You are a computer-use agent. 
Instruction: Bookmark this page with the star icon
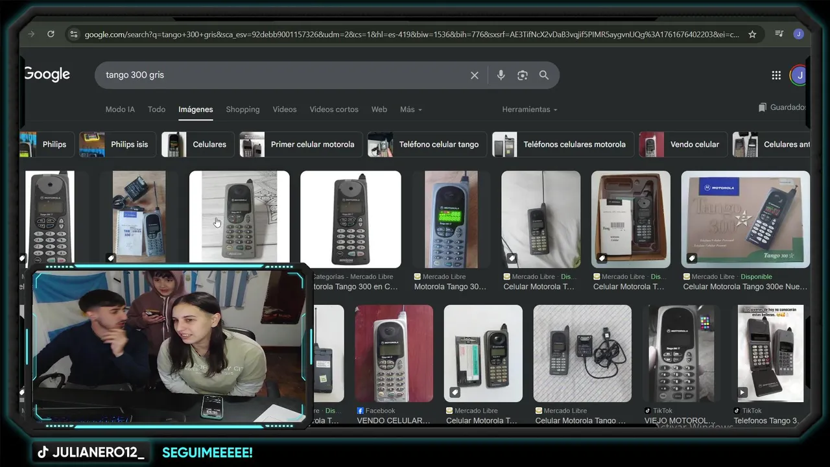(752, 34)
